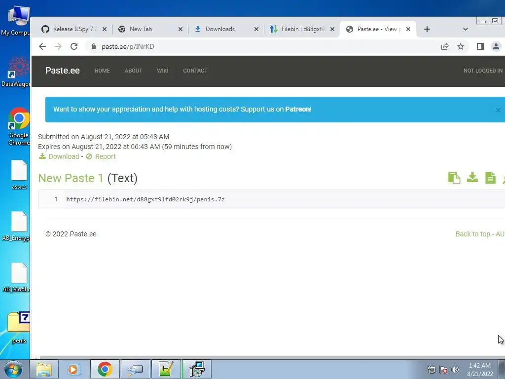Expand the tab search chevron
The height and width of the screenshot is (379, 505).
click(x=466, y=29)
